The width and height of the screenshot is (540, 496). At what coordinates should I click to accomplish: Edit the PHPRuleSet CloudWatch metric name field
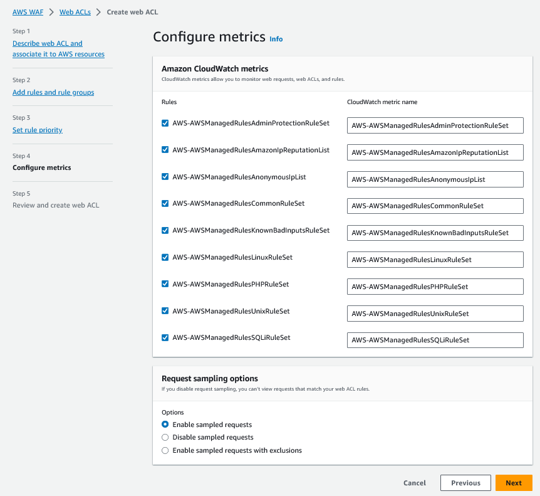435,287
